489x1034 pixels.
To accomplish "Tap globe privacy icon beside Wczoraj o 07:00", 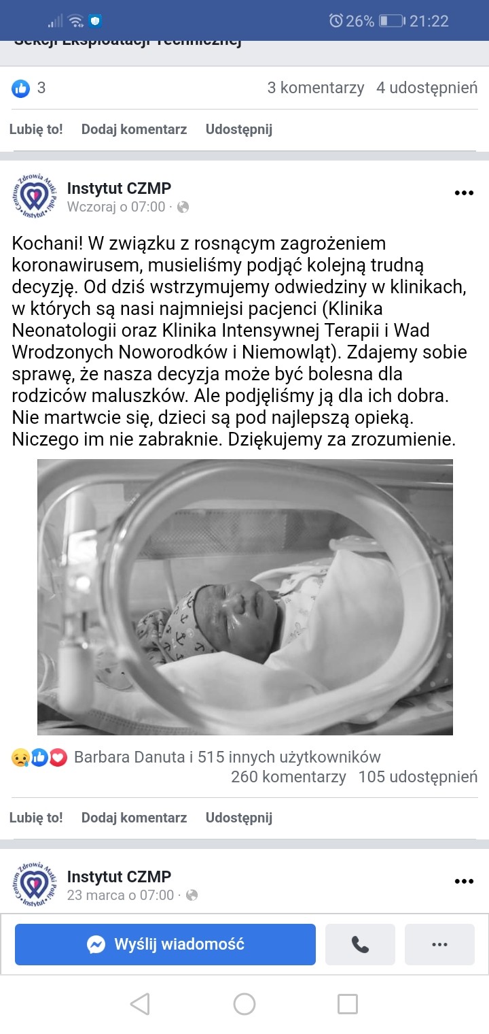I will (183, 207).
